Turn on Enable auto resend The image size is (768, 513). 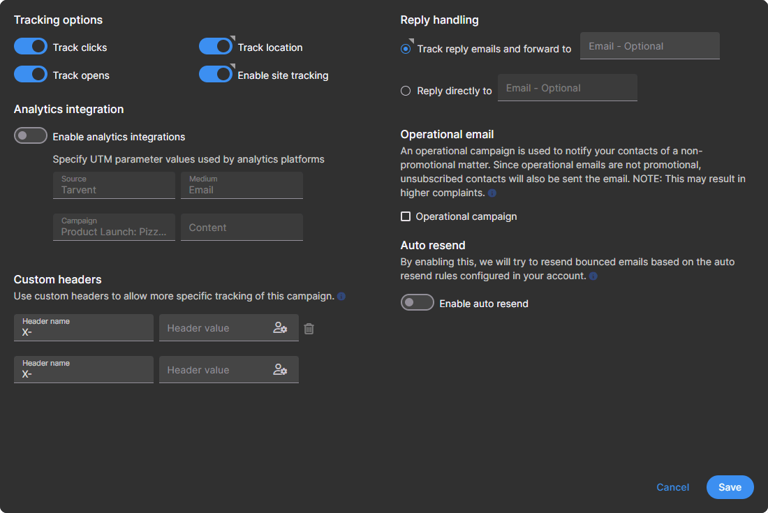(x=418, y=302)
